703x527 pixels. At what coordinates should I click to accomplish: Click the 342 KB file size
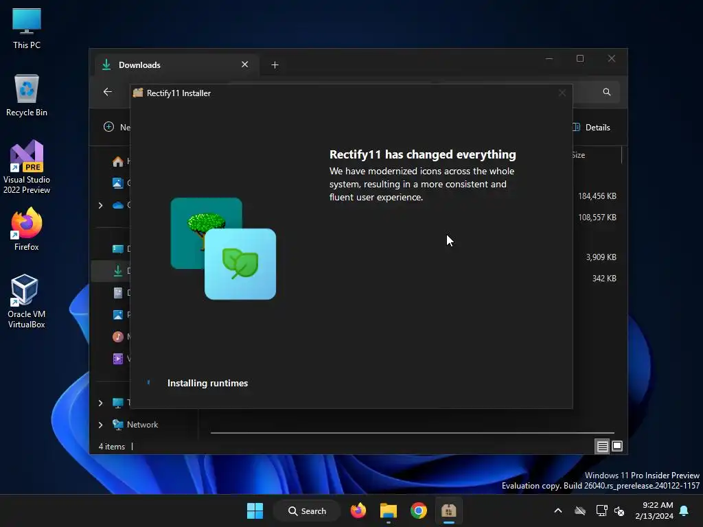[x=604, y=279]
